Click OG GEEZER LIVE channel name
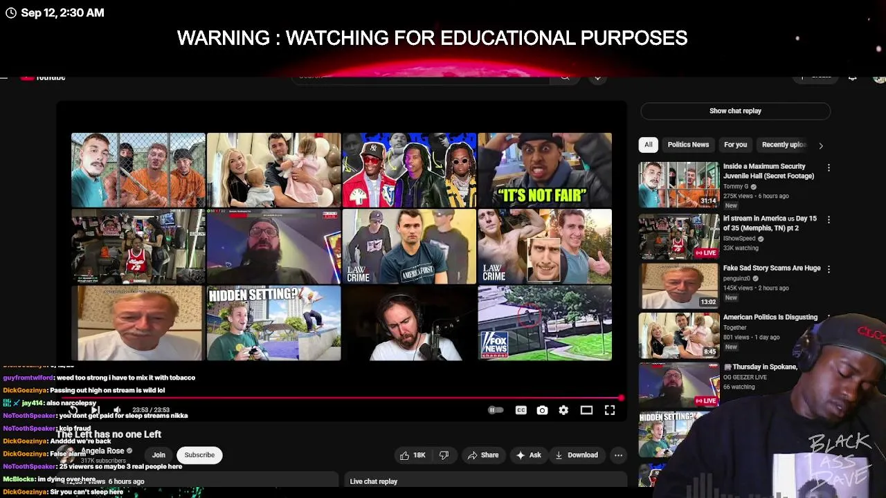Viewport: 886px width, 498px height. (745, 378)
